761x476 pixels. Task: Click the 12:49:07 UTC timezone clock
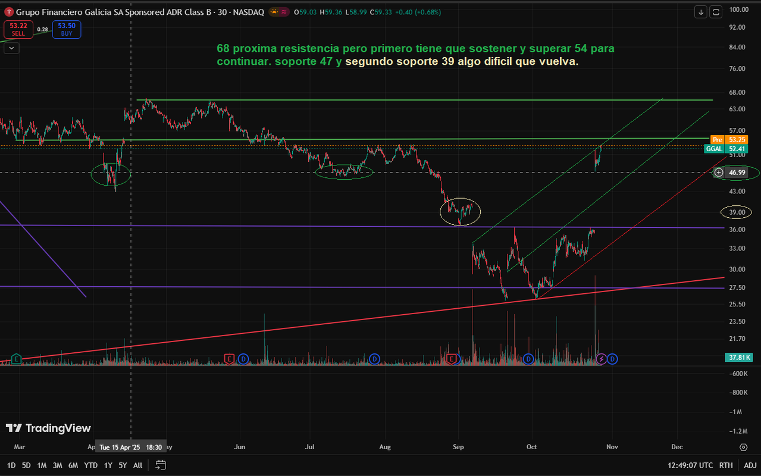tap(691, 465)
